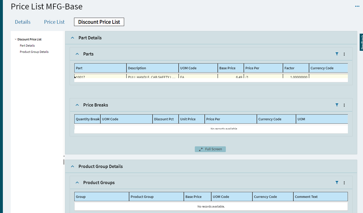This screenshot has width=363, height=213.
Task: Click the PULL HANDLE description cell
Action: (153, 76)
